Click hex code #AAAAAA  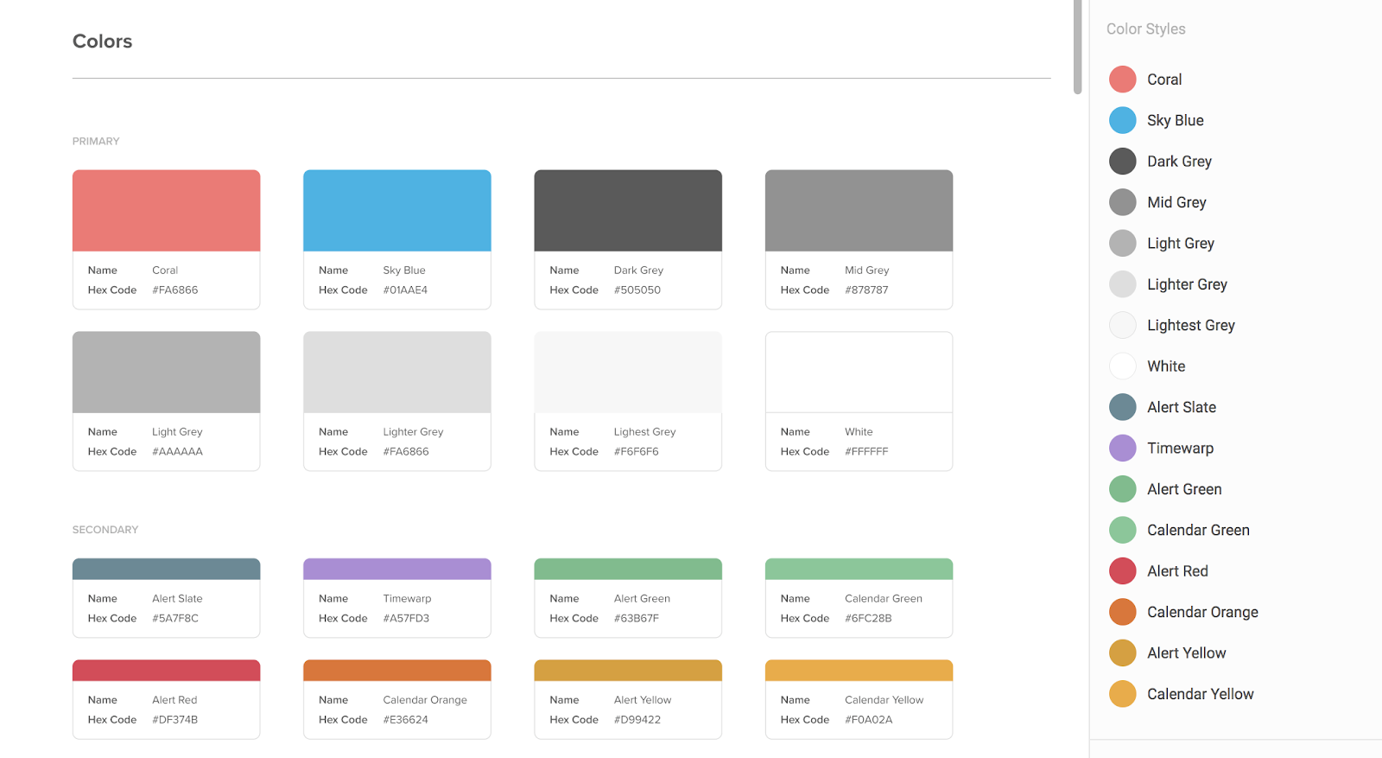(177, 452)
